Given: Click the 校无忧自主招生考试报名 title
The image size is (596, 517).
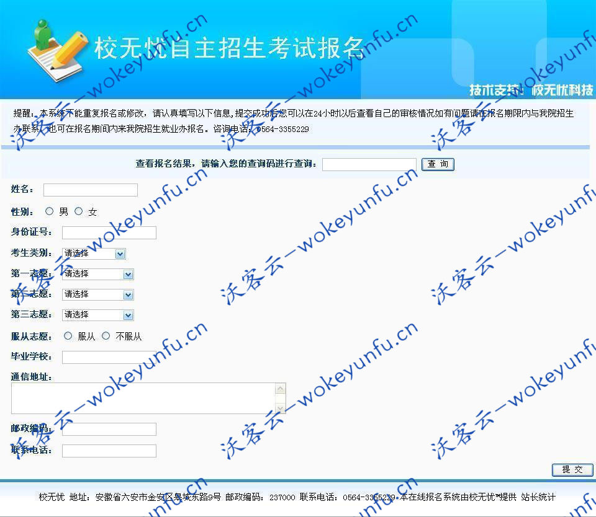Looking at the screenshot, I should coord(230,48).
